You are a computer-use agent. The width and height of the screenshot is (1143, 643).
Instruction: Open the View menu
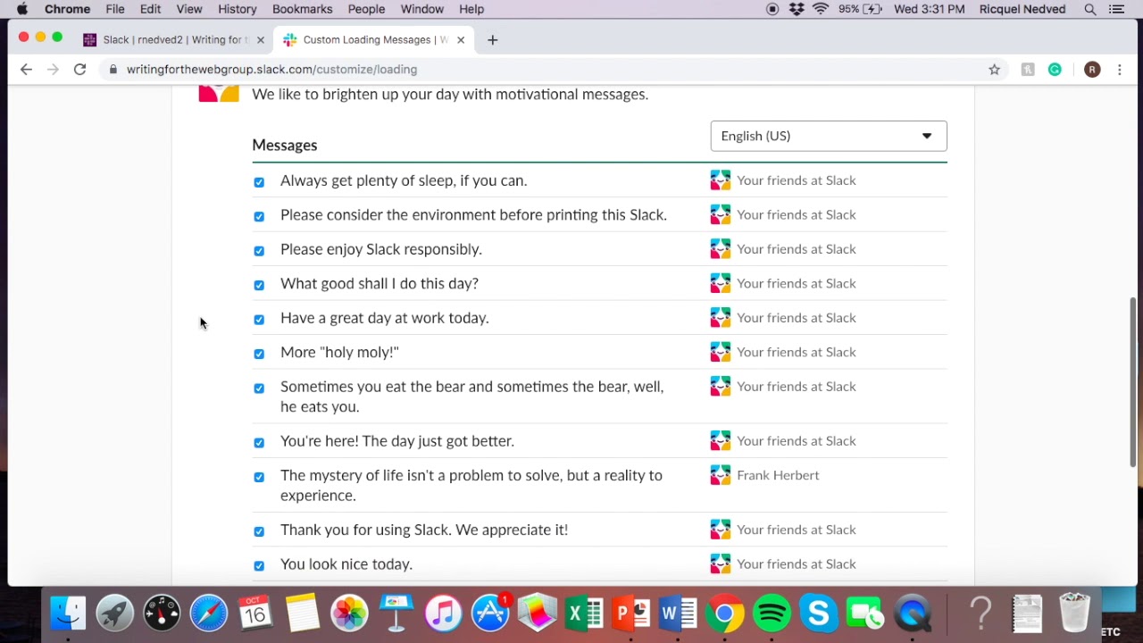click(189, 9)
